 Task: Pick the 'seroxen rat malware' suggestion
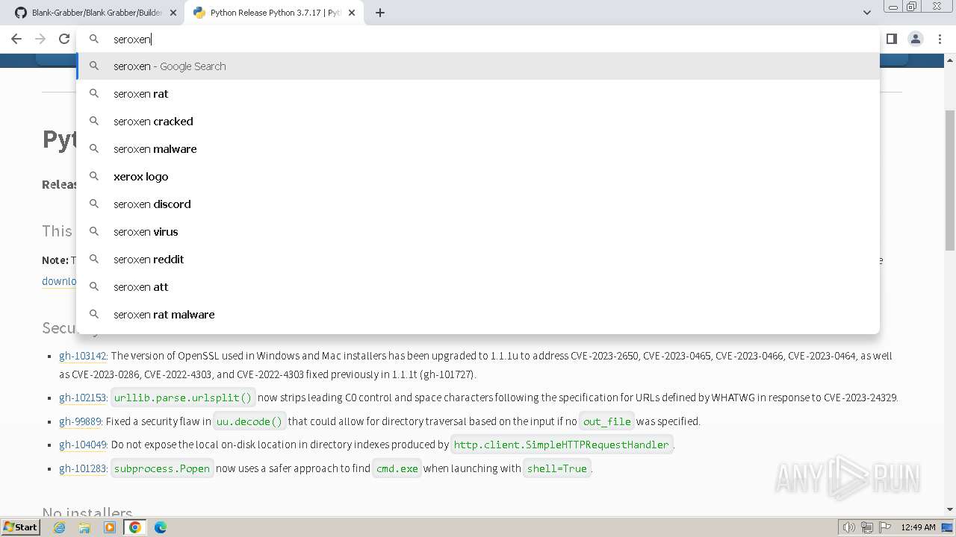point(478,315)
